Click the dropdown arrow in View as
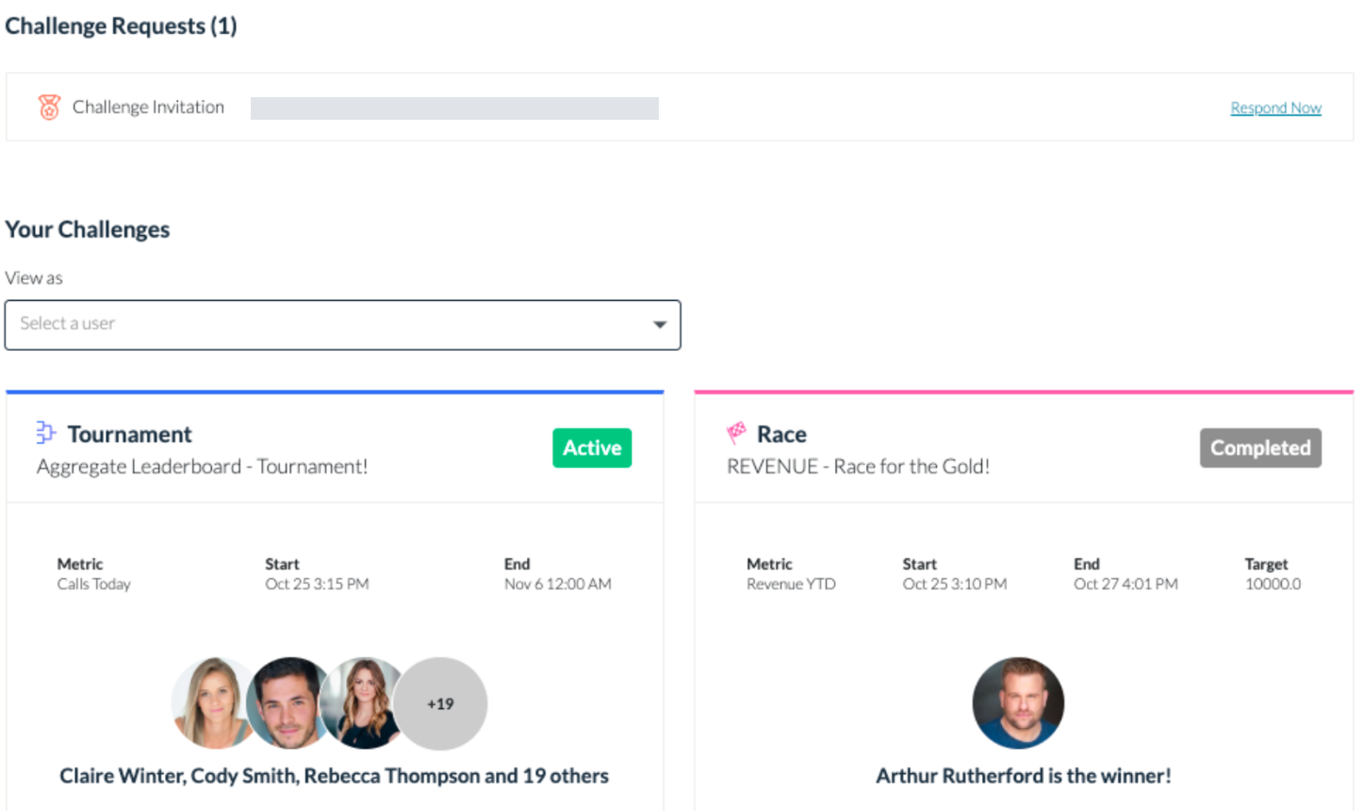 point(660,324)
